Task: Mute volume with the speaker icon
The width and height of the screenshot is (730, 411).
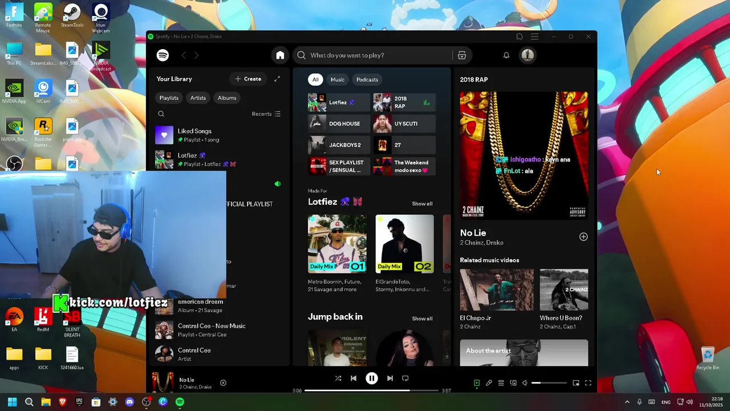Action: (x=525, y=383)
